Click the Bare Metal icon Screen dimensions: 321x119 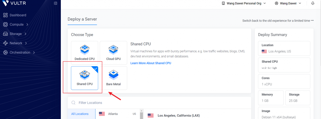(113, 75)
